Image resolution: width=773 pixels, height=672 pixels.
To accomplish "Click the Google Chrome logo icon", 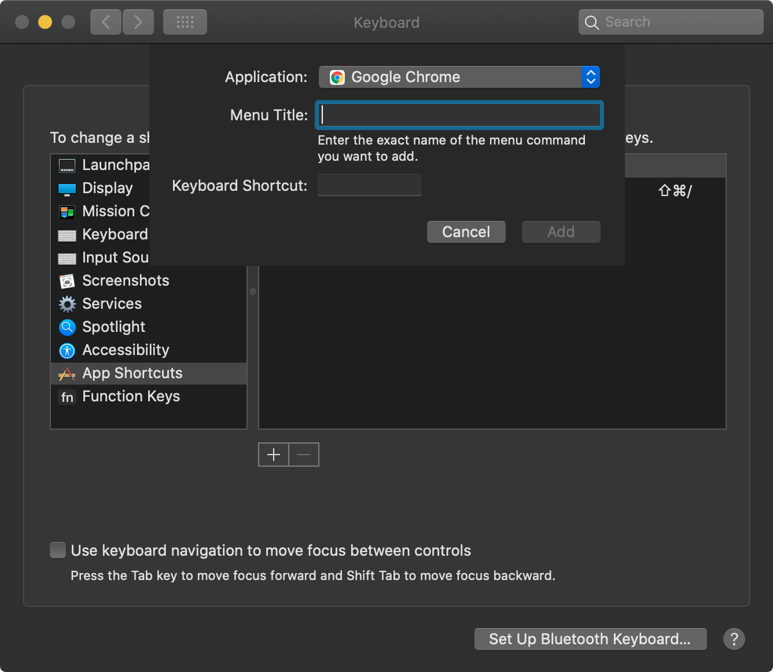I will [x=337, y=77].
